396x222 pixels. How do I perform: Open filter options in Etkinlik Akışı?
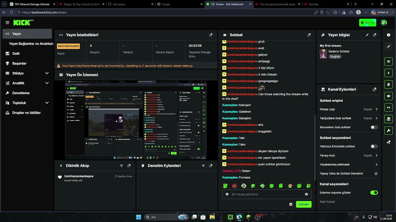[x=121, y=166]
